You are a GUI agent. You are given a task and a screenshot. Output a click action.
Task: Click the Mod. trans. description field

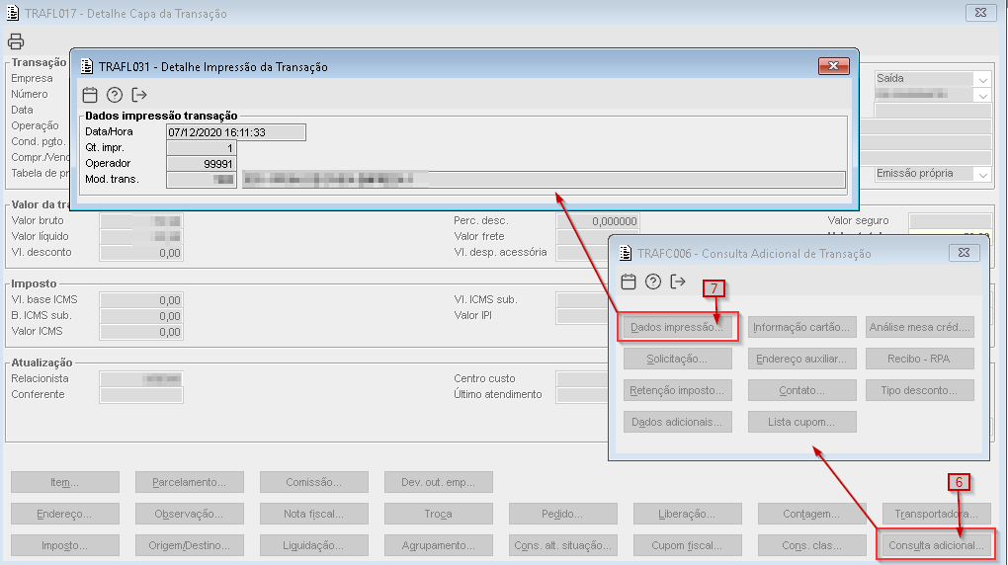point(544,180)
